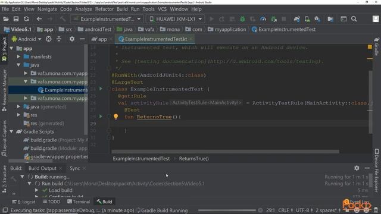Collapse the Build: running node
Viewport: 381px width, 214px height.
[x=23, y=177]
